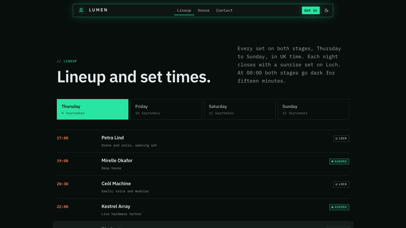This screenshot has width=406, height=228.
Task: Click the 'Lineup and set times.' heading
Action: (134, 77)
